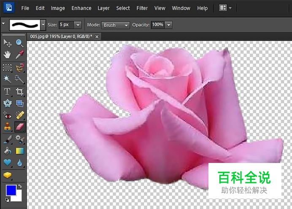Open the Select menu
292x209 pixels.
tap(123, 8)
